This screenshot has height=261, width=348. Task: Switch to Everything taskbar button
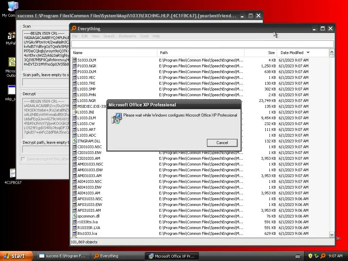pyautogui.click(x=117, y=256)
